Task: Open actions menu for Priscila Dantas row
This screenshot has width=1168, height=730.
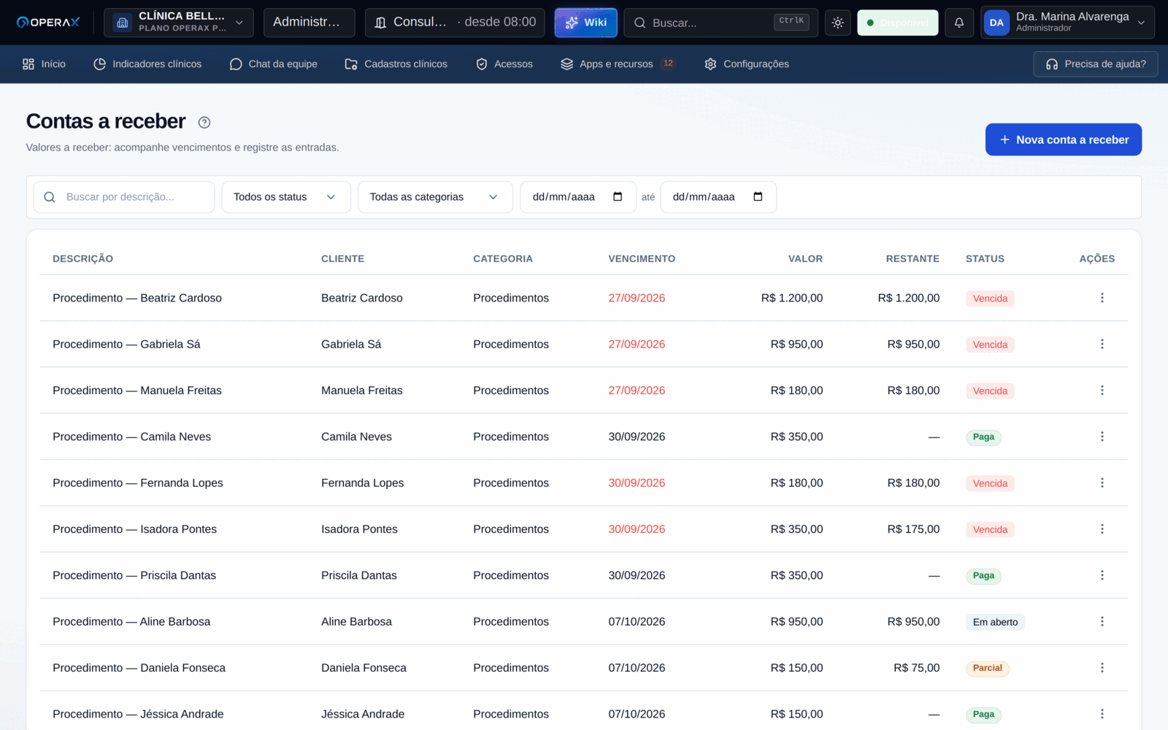Action: pyautogui.click(x=1102, y=575)
